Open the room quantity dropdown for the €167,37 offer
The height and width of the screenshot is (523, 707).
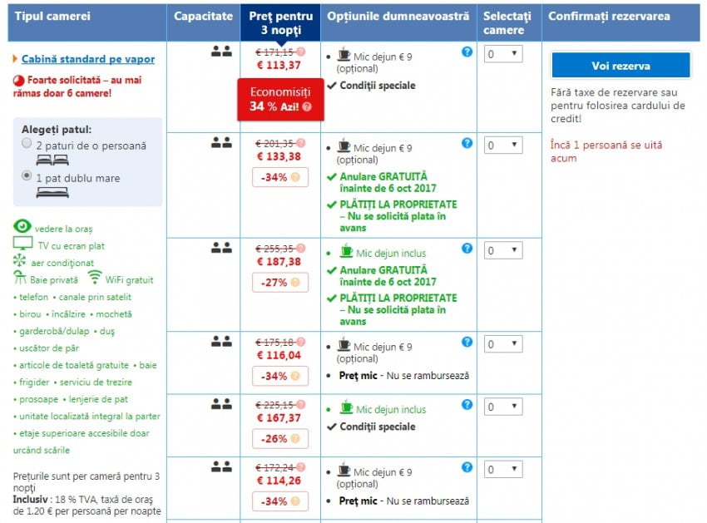click(x=504, y=407)
